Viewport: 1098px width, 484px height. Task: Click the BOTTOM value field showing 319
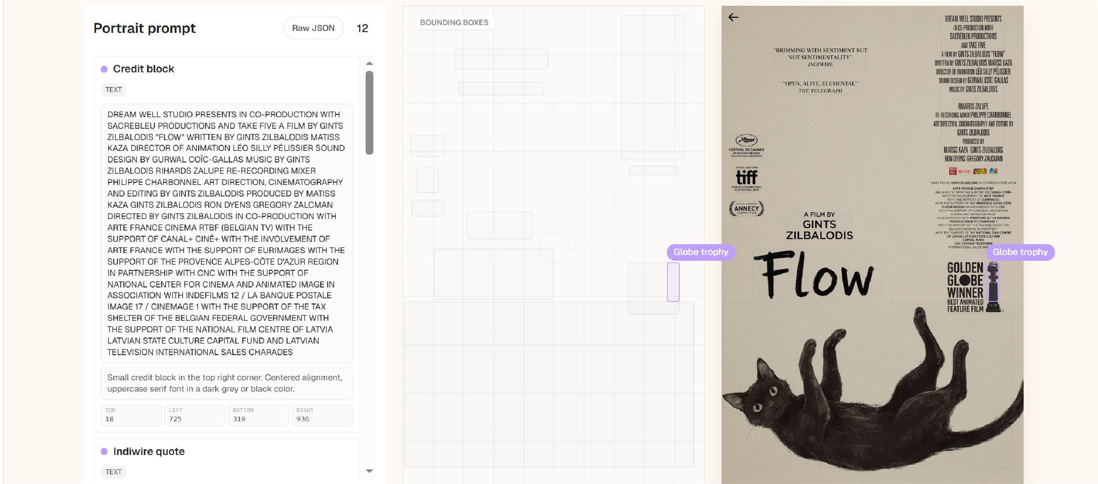click(258, 415)
